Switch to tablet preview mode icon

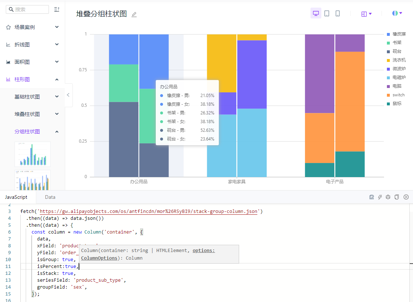click(x=327, y=13)
